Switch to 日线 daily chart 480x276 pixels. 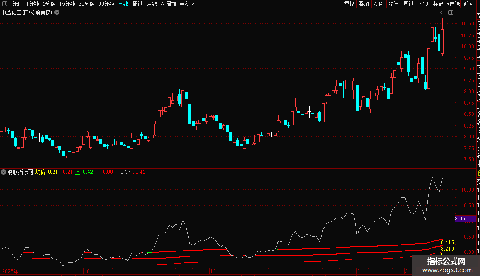tap(123, 4)
